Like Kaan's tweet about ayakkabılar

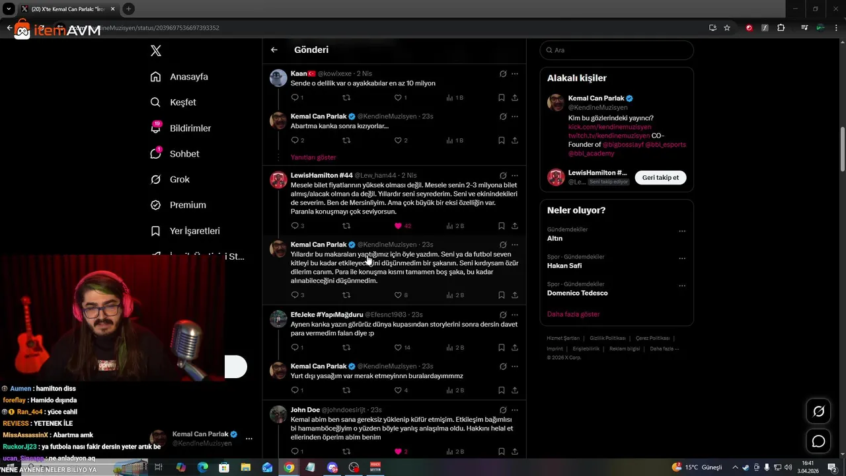click(398, 98)
